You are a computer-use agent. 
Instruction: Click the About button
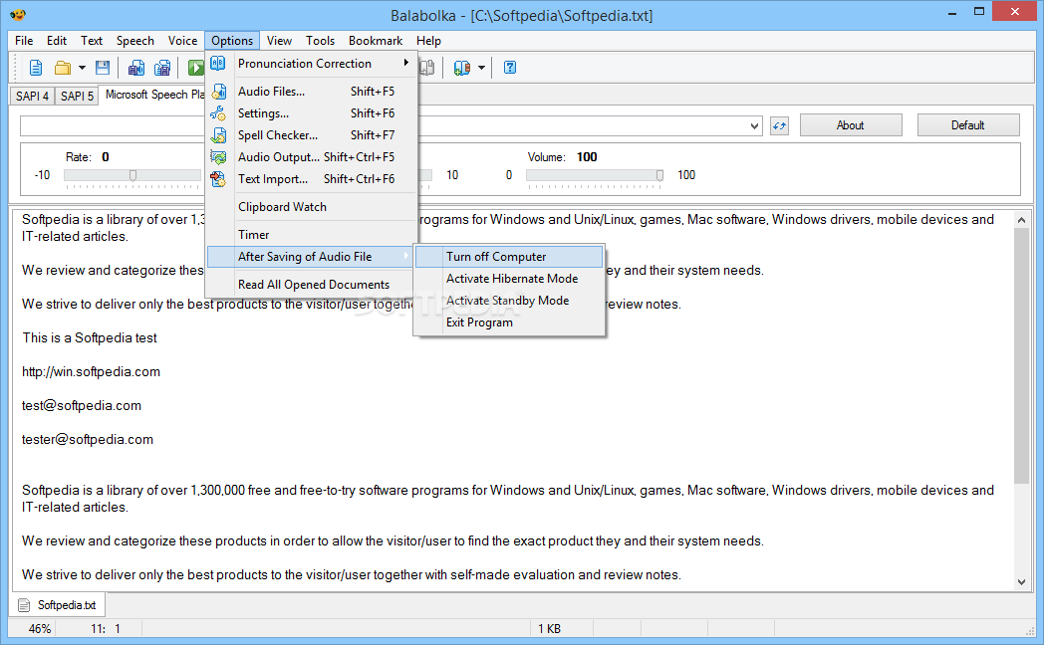[x=851, y=125]
